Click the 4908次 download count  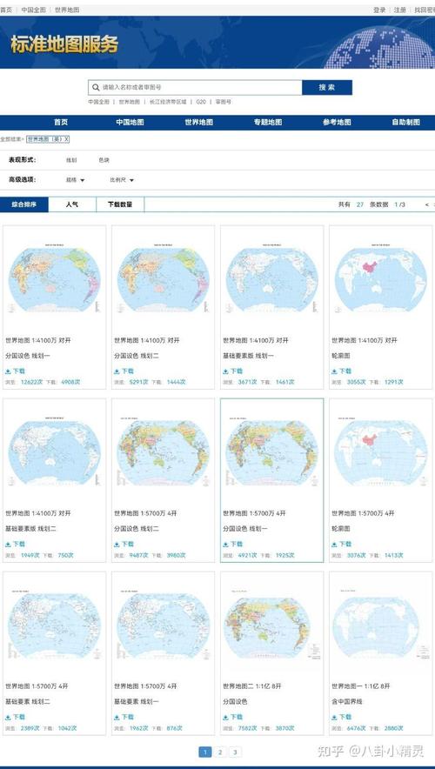tap(70, 382)
